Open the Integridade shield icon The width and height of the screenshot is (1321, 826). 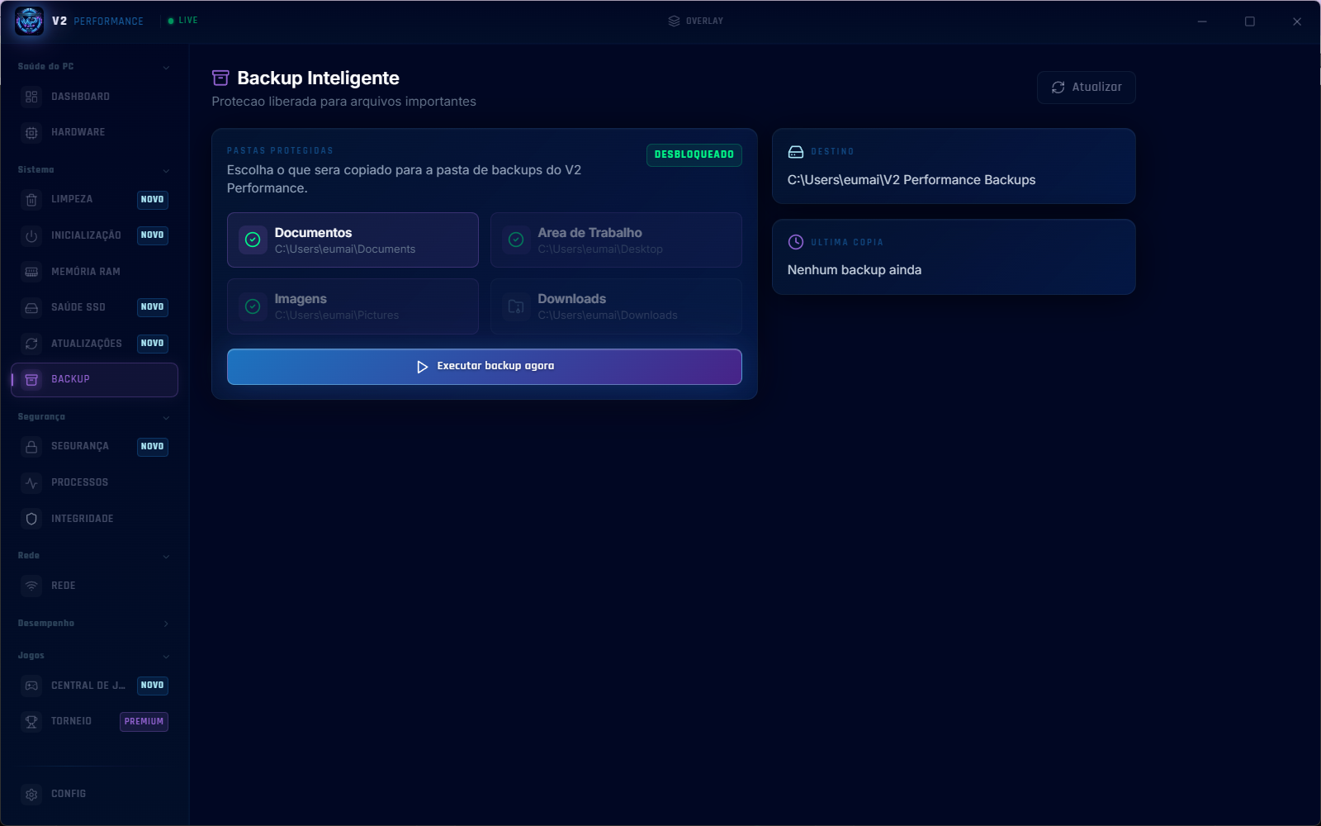click(31, 519)
